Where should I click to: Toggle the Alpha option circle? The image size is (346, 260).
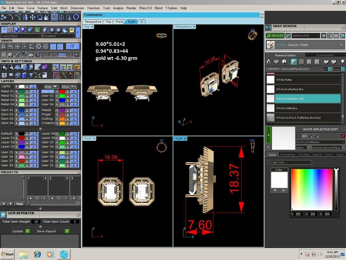308,148
